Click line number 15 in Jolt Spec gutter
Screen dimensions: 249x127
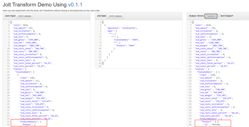pyautogui.click(x=100, y=63)
